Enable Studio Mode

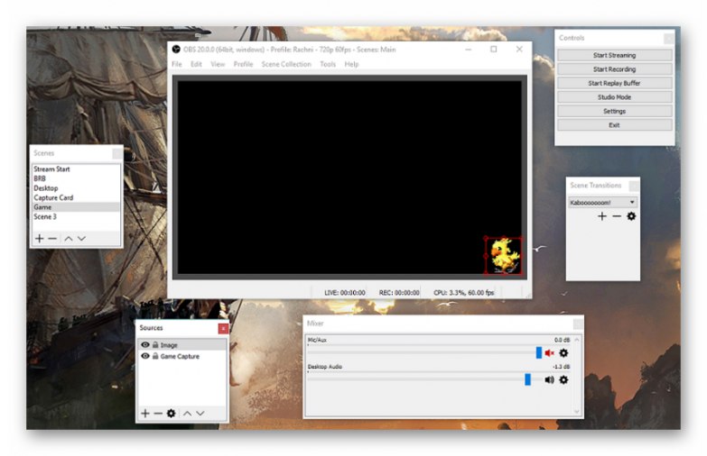coord(615,97)
